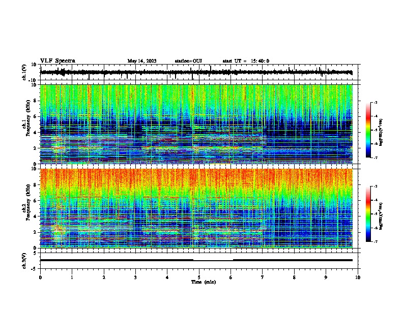
Task: Click the "station=OUI" label
Action: coord(188,61)
